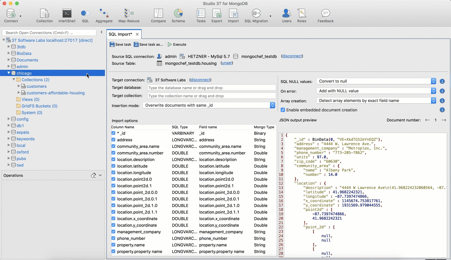Viewport: 451px width, 260px height.
Task: Select the customers-affordable-housing collection
Action: [55, 93]
